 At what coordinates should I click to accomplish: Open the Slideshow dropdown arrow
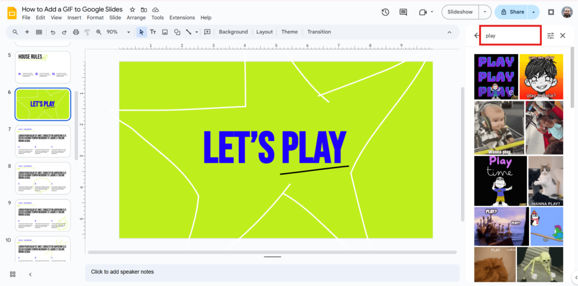485,12
